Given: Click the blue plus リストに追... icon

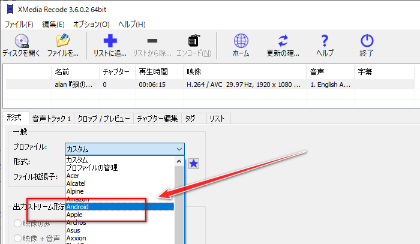Looking at the screenshot, I should coord(110,41).
